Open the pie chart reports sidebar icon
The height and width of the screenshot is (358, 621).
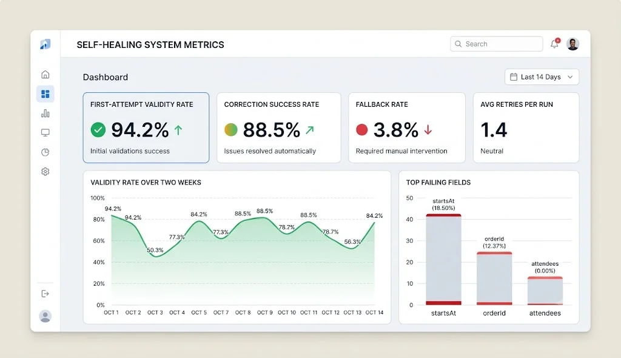click(x=45, y=152)
